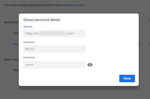Click the Username field label
The height and width of the screenshot is (99, 150).
(29, 42)
